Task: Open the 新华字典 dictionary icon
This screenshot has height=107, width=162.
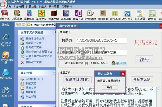Action: pos(5,15)
